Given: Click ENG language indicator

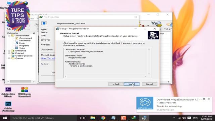Looking at the screenshot, I should pos(195,118).
